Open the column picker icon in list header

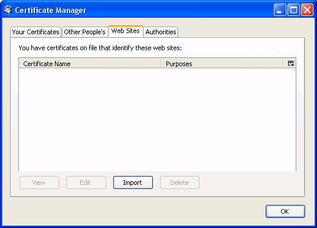click(290, 63)
